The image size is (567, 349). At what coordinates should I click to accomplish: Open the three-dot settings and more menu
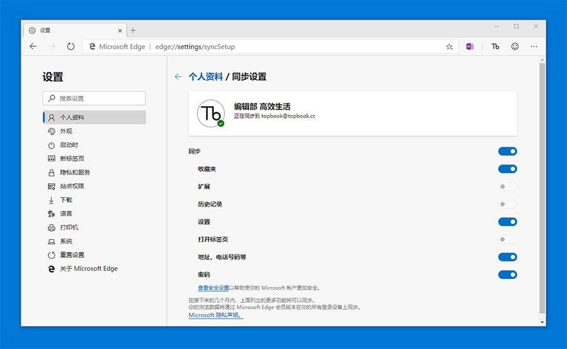click(x=534, y=46)
